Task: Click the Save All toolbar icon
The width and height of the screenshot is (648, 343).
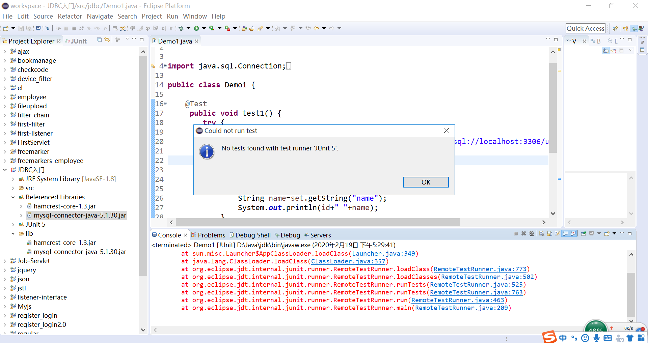Action: click(x=29, y=28)
